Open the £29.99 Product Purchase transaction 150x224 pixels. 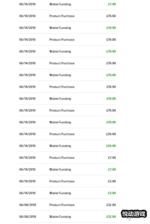[x=67, y=134]
